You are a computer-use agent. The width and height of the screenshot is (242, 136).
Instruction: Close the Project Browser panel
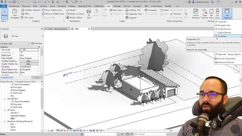pyautogui.click(x=42, y=82)
